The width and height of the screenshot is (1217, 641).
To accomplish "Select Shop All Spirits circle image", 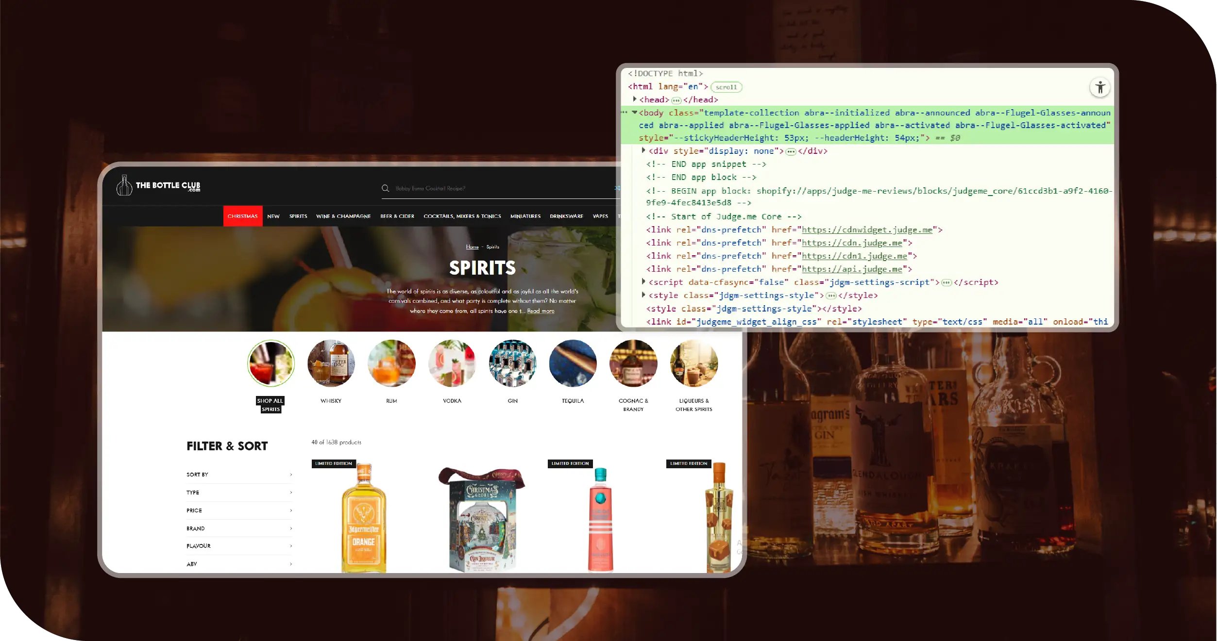I will tap(271, 363).
